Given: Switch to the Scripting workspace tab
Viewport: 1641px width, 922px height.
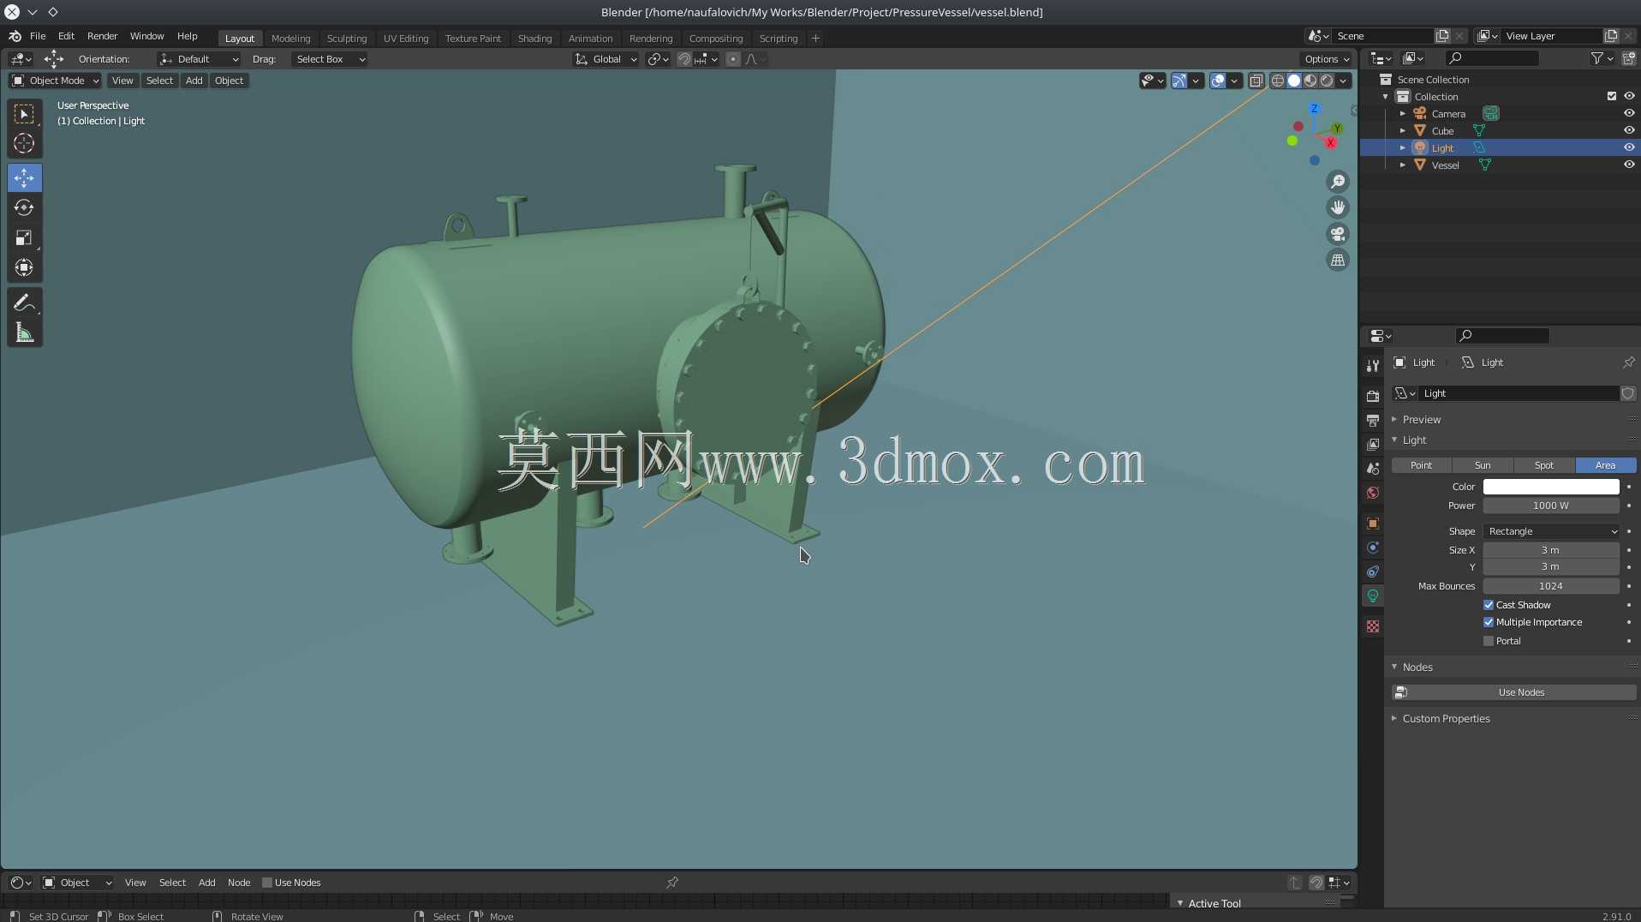Looking at the screenshot, I should coord(778,39).
